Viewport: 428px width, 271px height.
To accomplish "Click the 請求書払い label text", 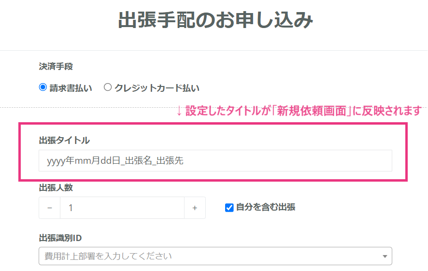I will click(x=71, y=88).
